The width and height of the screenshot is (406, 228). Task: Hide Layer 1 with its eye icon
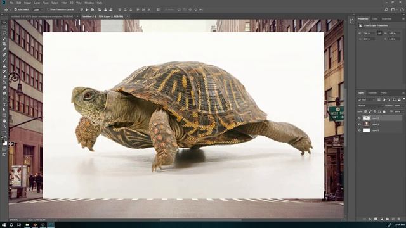pyautogui.click(x=359, y=124)
